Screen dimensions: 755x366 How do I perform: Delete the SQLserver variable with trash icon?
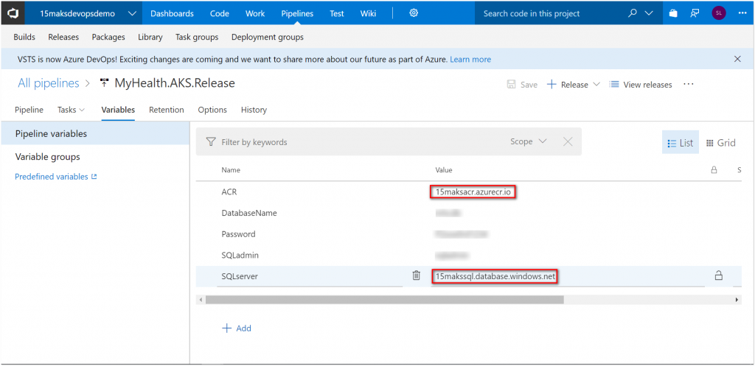416,275
